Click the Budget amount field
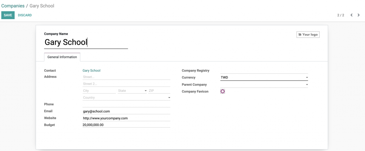Screen dimensions: 365x151 (x=126, y=125)
